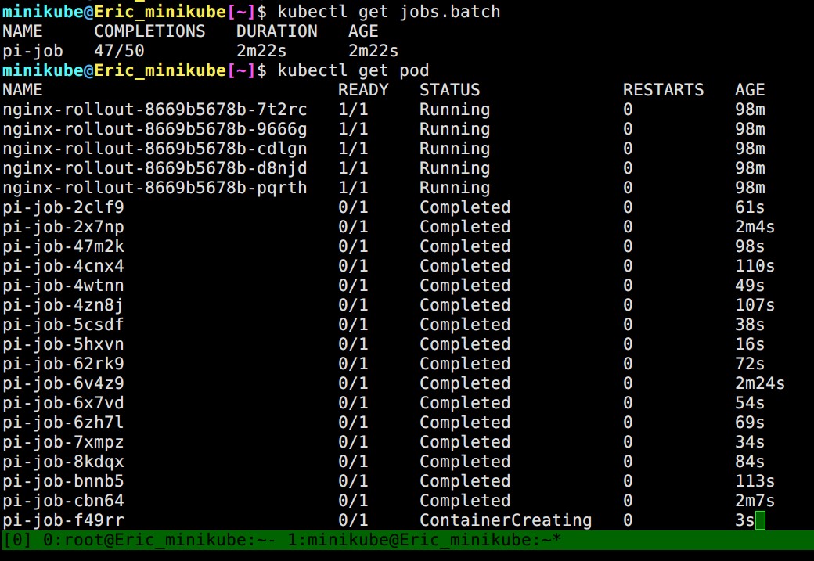Click the RESTARTS column header

coord(664,90)
